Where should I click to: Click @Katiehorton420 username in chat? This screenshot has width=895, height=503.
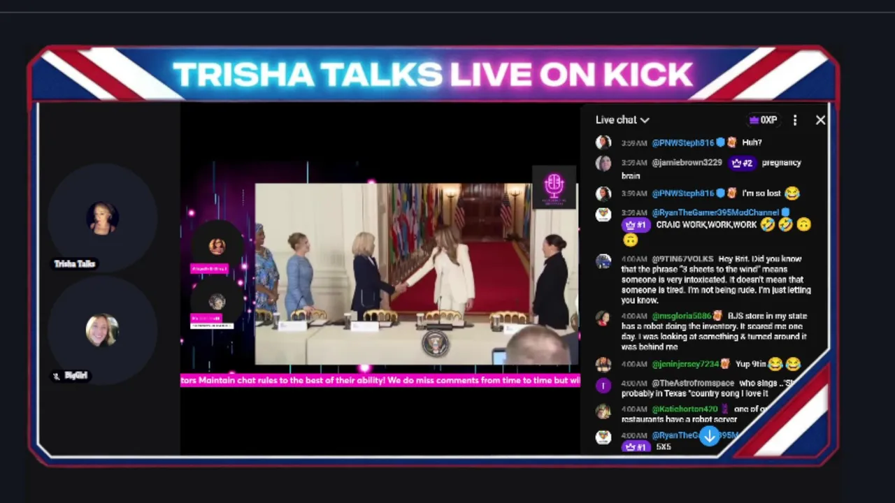click(685, 409)
